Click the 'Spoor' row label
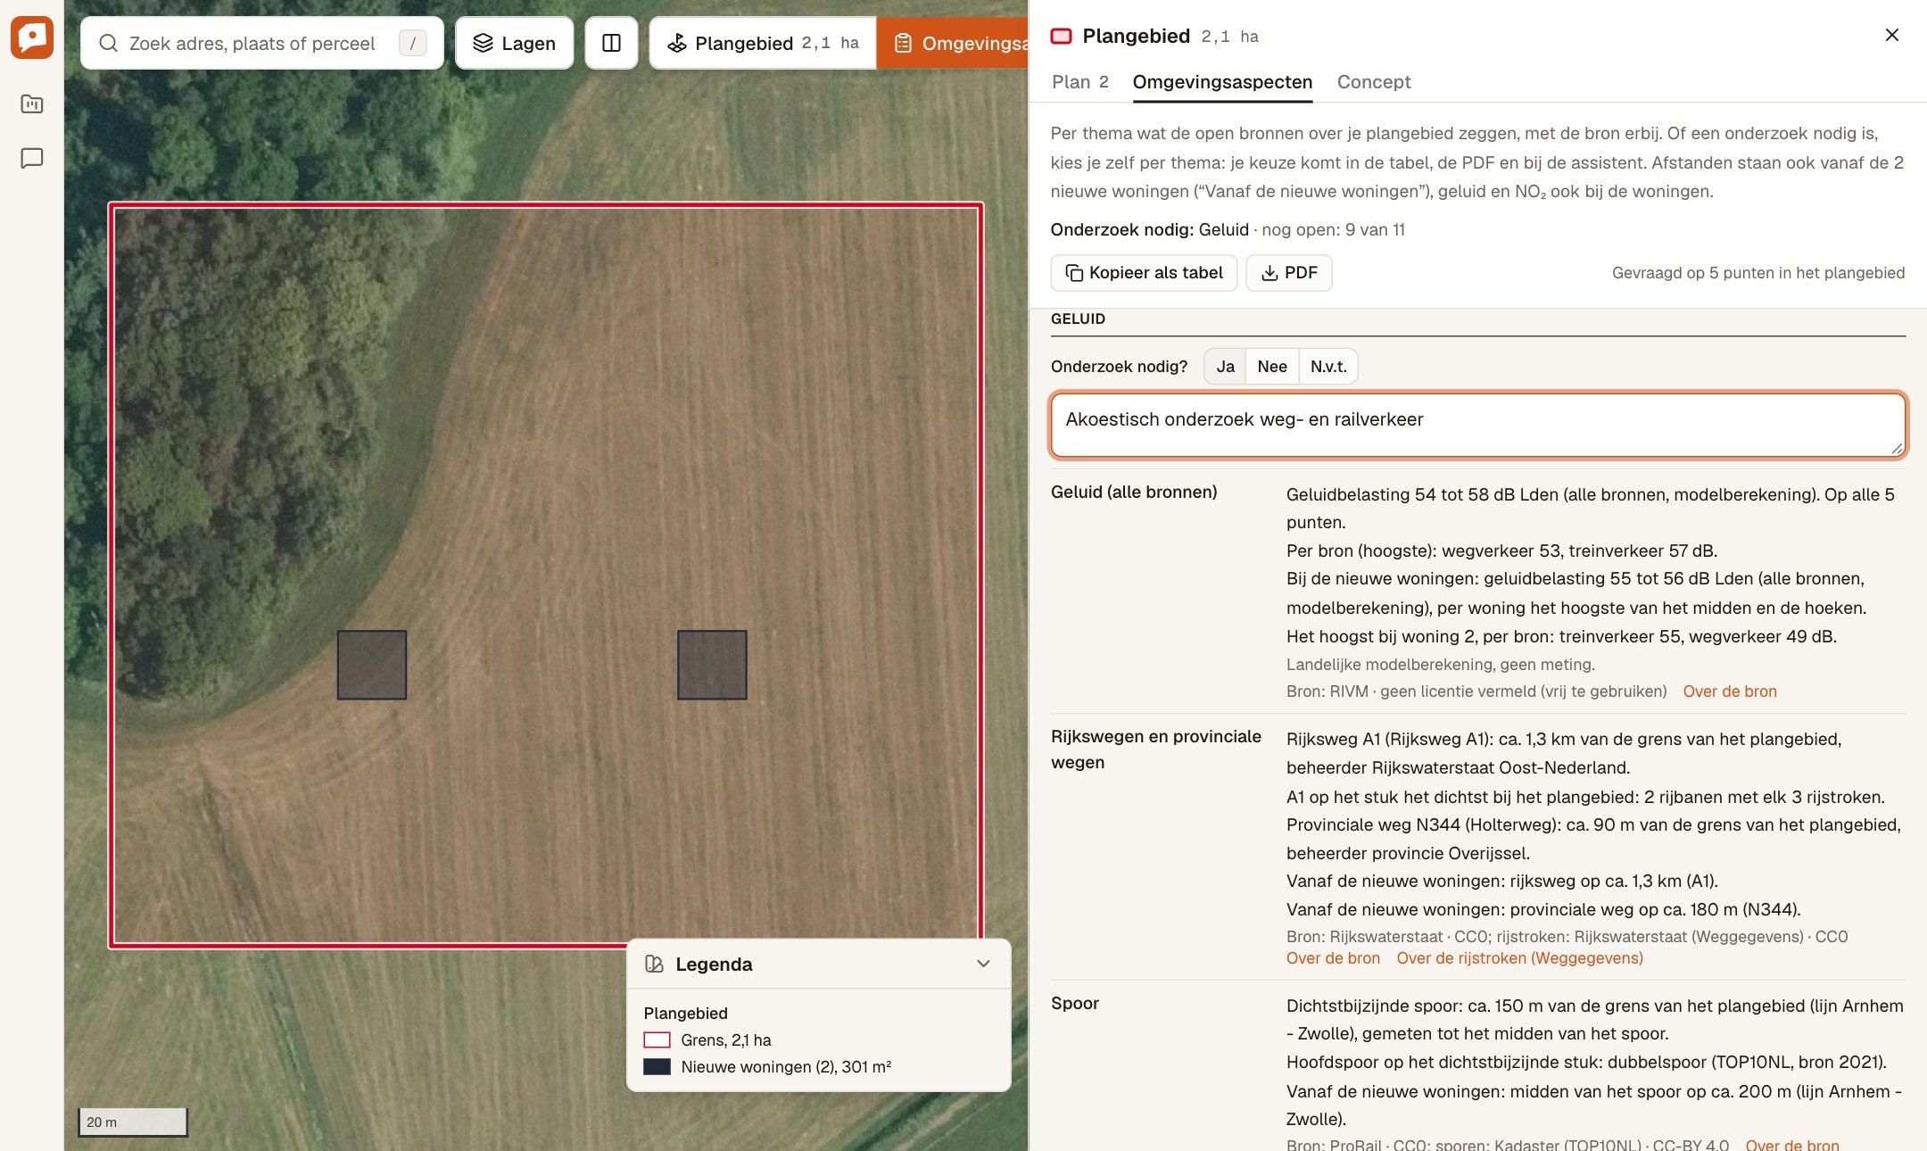This screenshot has height=1151, width=1927. tap(1075, 1003)
